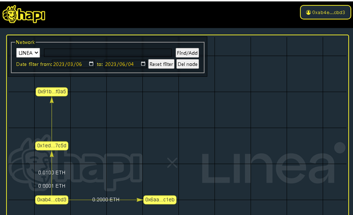Screen dimensions: 353x215
Task: Focus the address search input field
Action: point(107,53)
